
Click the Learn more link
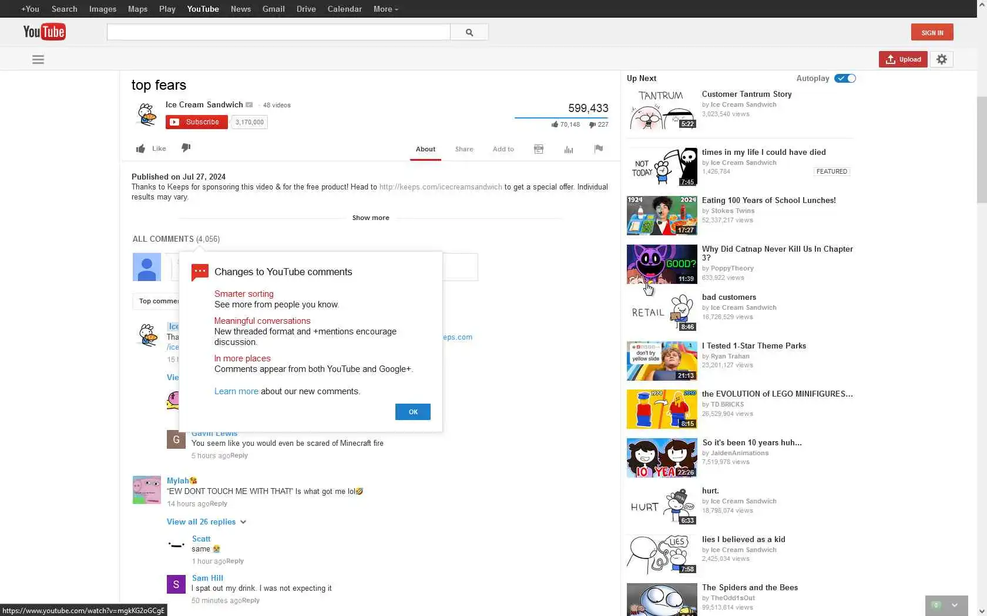pos(236,391)
